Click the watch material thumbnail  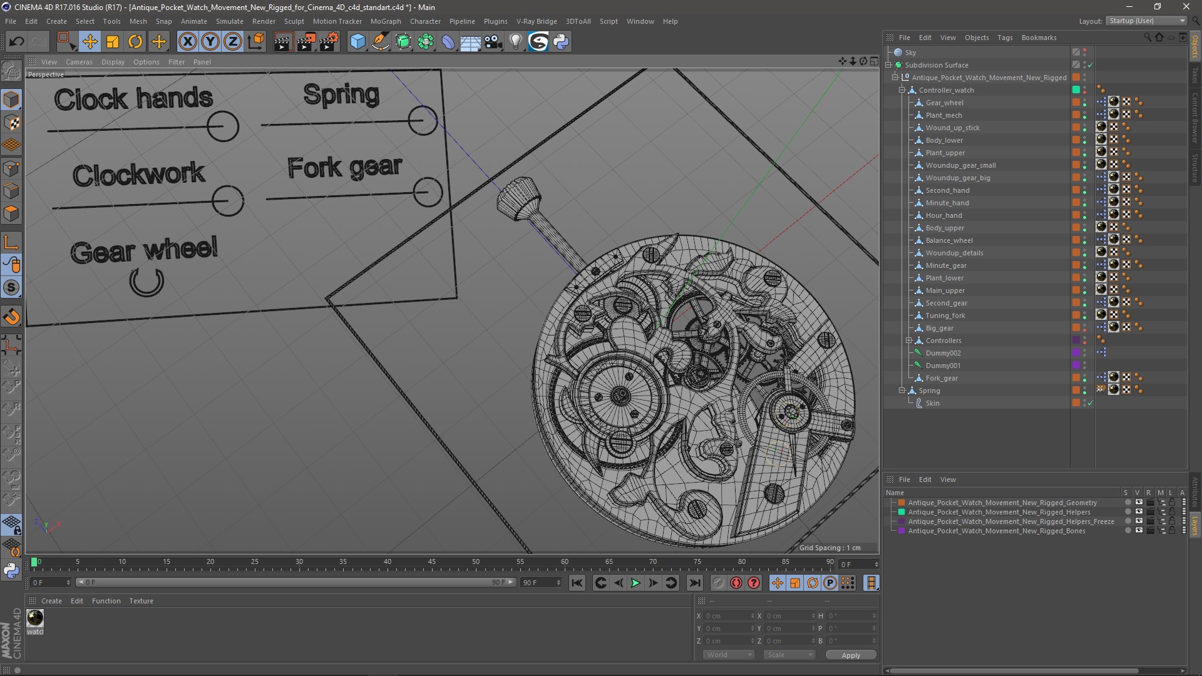(x=35, y=618)
